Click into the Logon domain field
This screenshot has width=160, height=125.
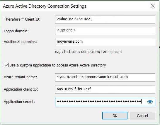pyautogui.click(x=105, y=31)
